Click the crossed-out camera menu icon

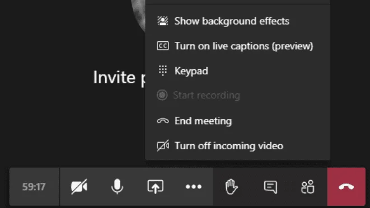[x=162, y=145]
